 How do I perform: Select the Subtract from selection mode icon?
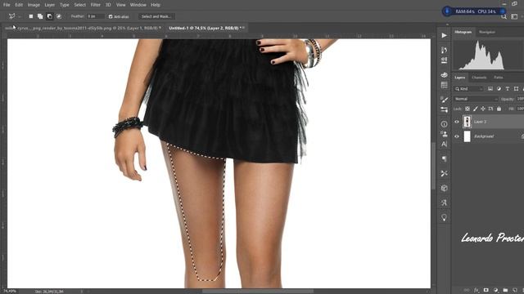(x=49, y=16)
